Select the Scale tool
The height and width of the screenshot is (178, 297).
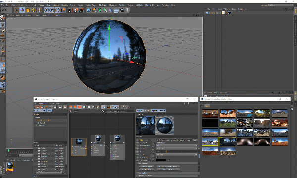click(28, 10)
